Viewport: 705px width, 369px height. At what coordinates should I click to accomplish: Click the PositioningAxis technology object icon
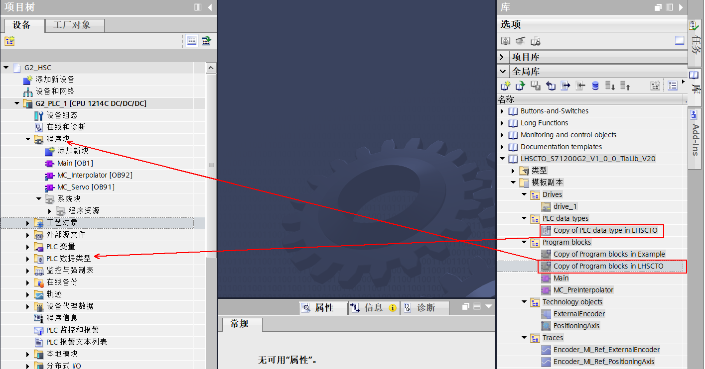coord(546,326)
